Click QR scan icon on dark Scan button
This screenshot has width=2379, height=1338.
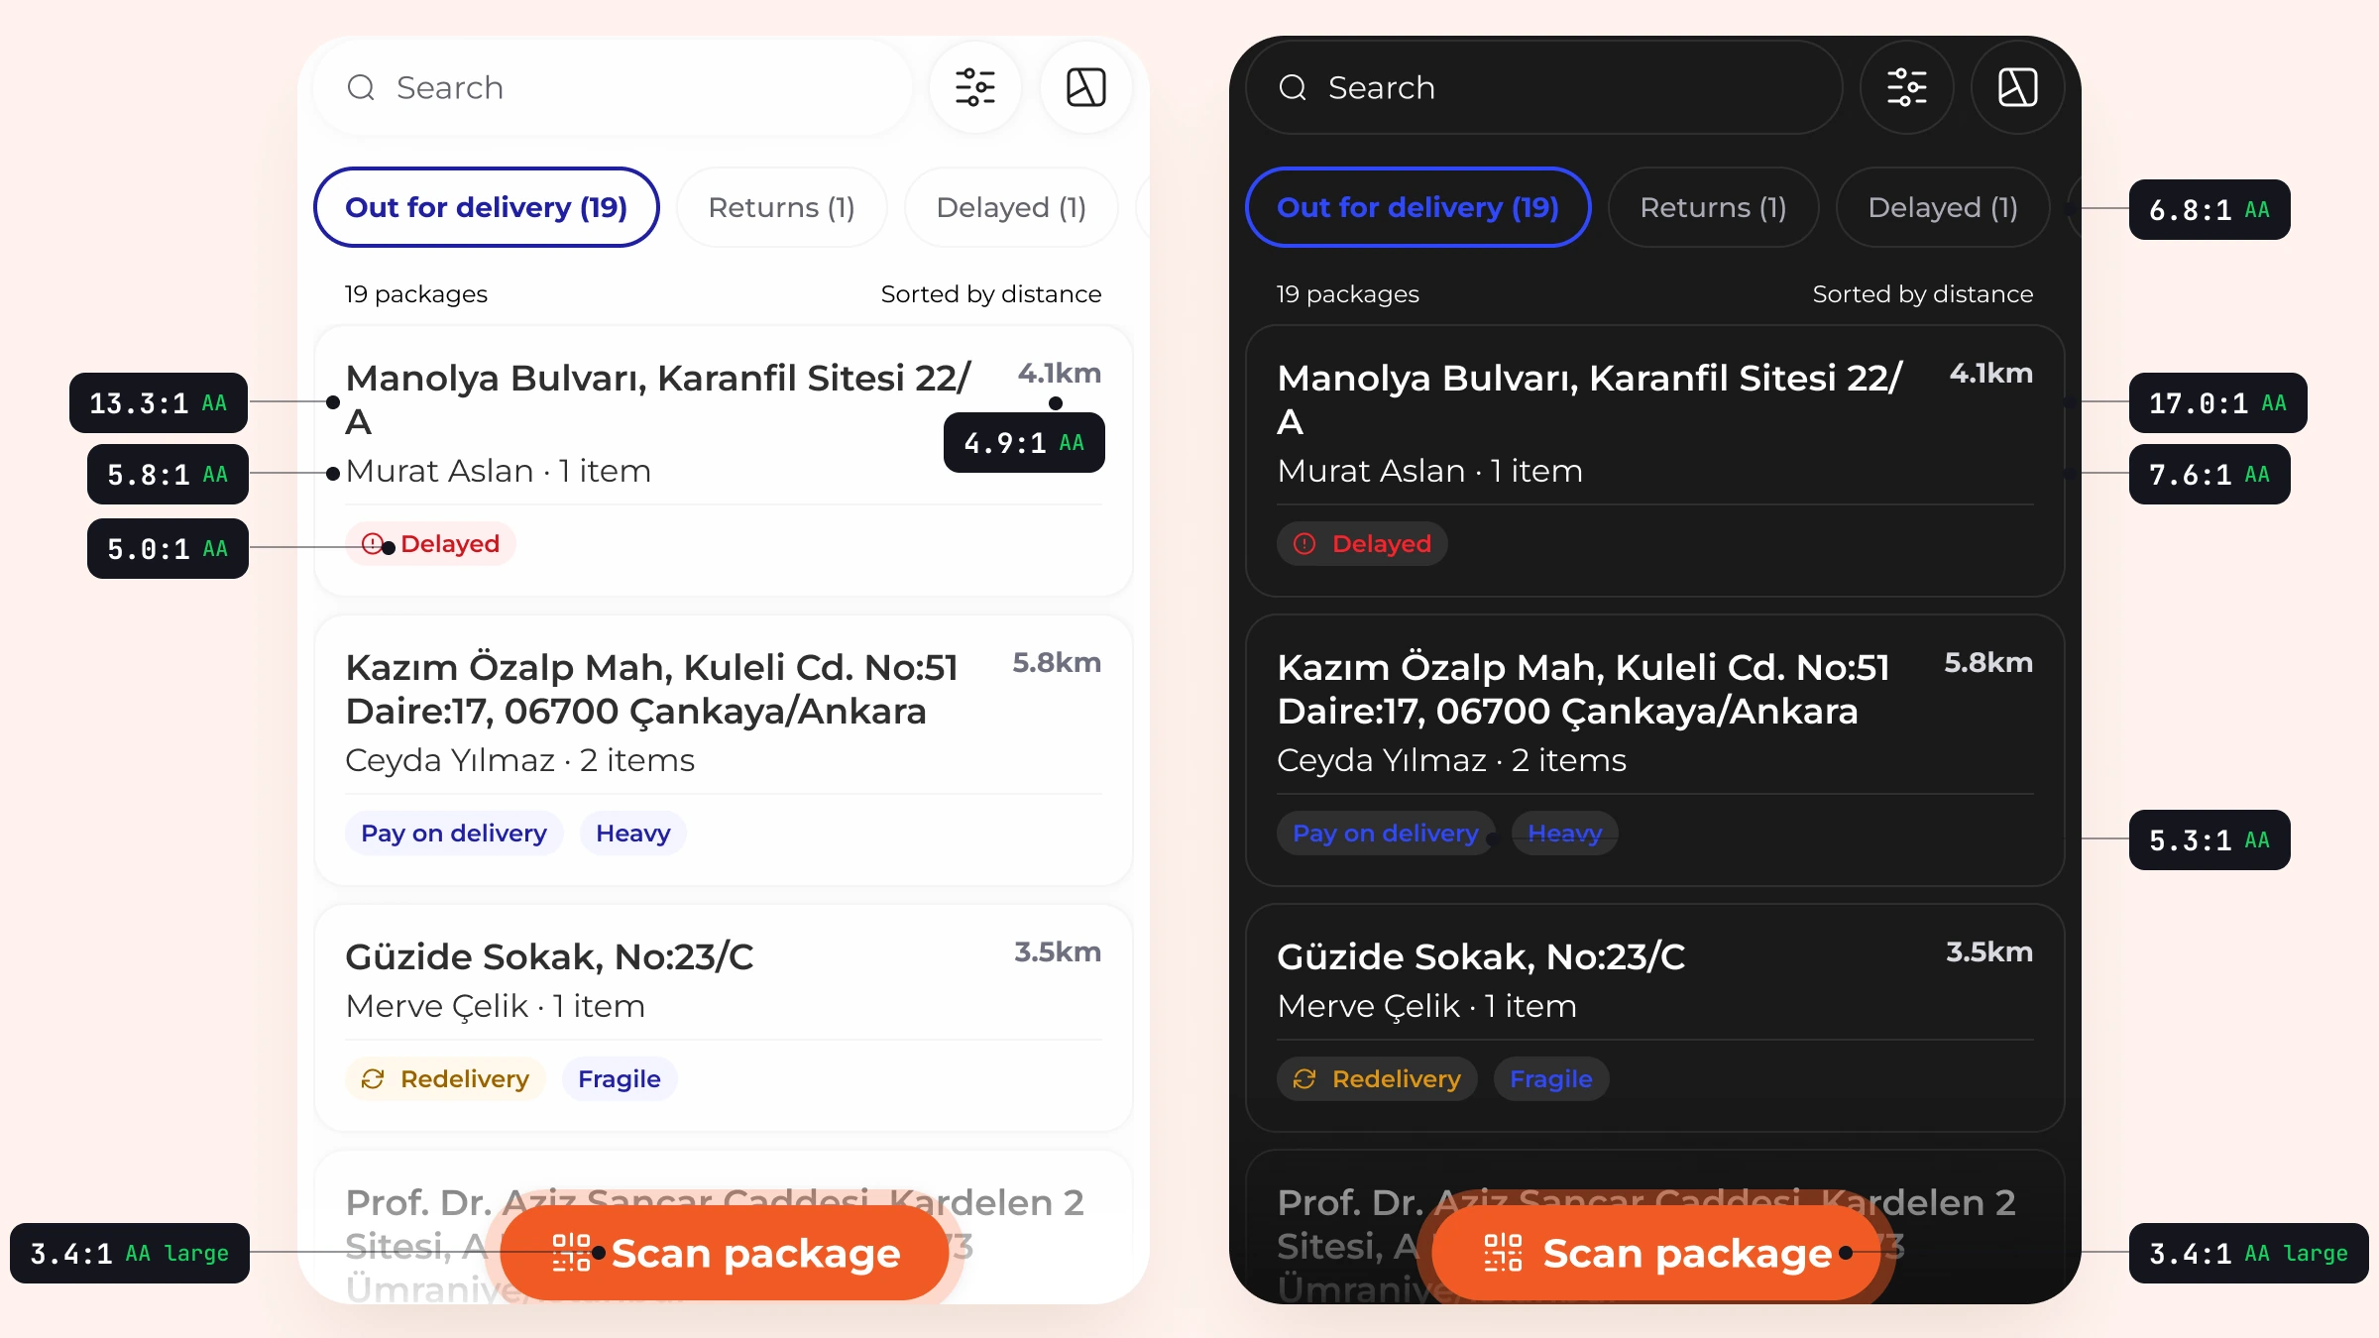[x=1503, y=1253]
